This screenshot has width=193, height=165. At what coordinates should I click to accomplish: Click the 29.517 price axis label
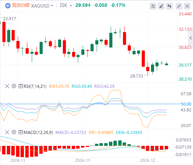click(185, 65)
